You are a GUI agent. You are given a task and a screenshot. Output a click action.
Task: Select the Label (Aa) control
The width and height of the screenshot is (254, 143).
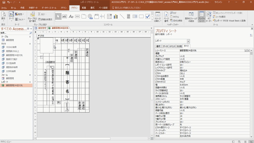point(71,16)
